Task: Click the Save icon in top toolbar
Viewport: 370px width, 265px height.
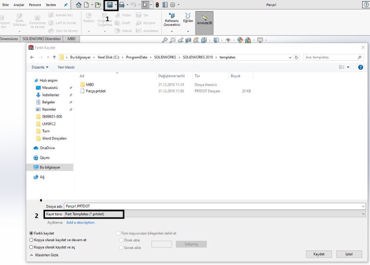Action: click(x=109, y=5)
